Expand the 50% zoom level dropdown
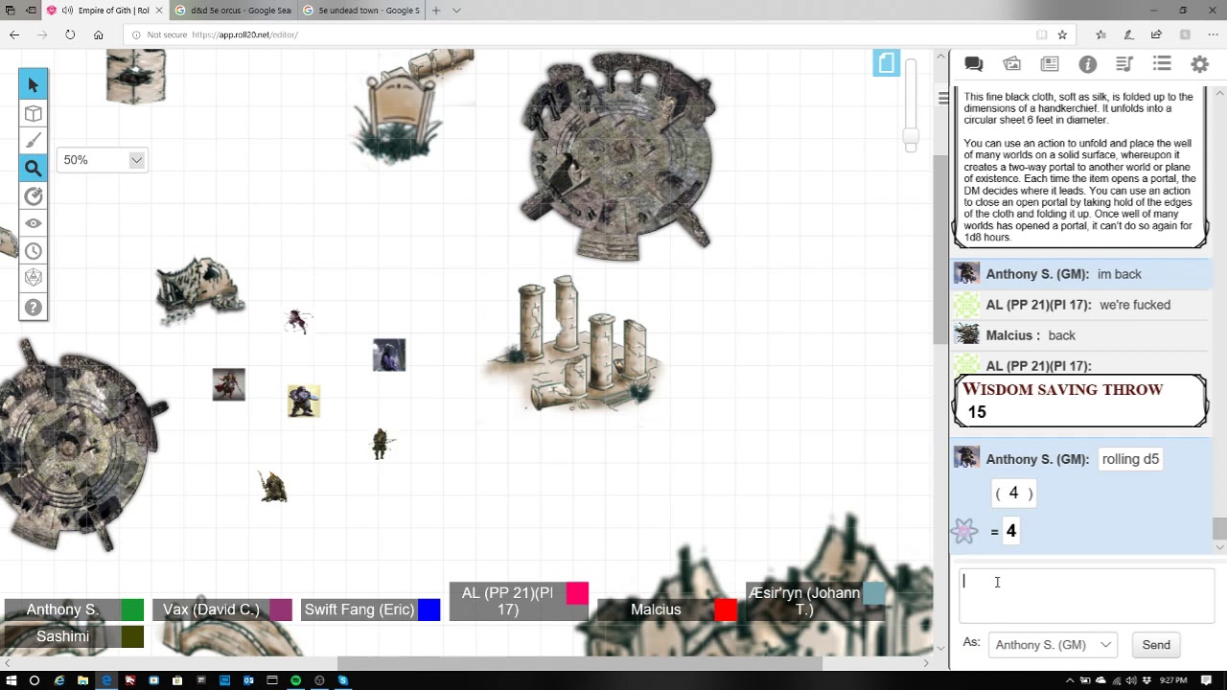Screen dimensions: 1227x690 (103, 160)
